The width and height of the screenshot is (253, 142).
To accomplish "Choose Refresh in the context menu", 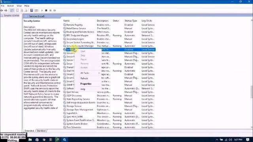I will click(84, 78).
